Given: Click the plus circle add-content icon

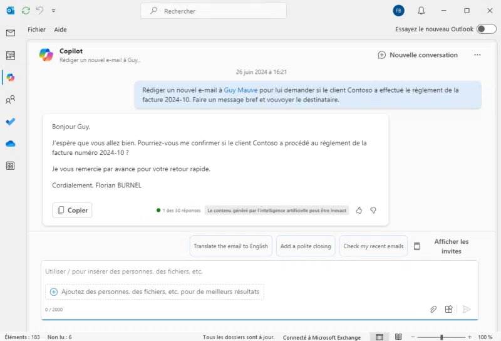Looking at the screenshot, I should (x=54, y=291).
